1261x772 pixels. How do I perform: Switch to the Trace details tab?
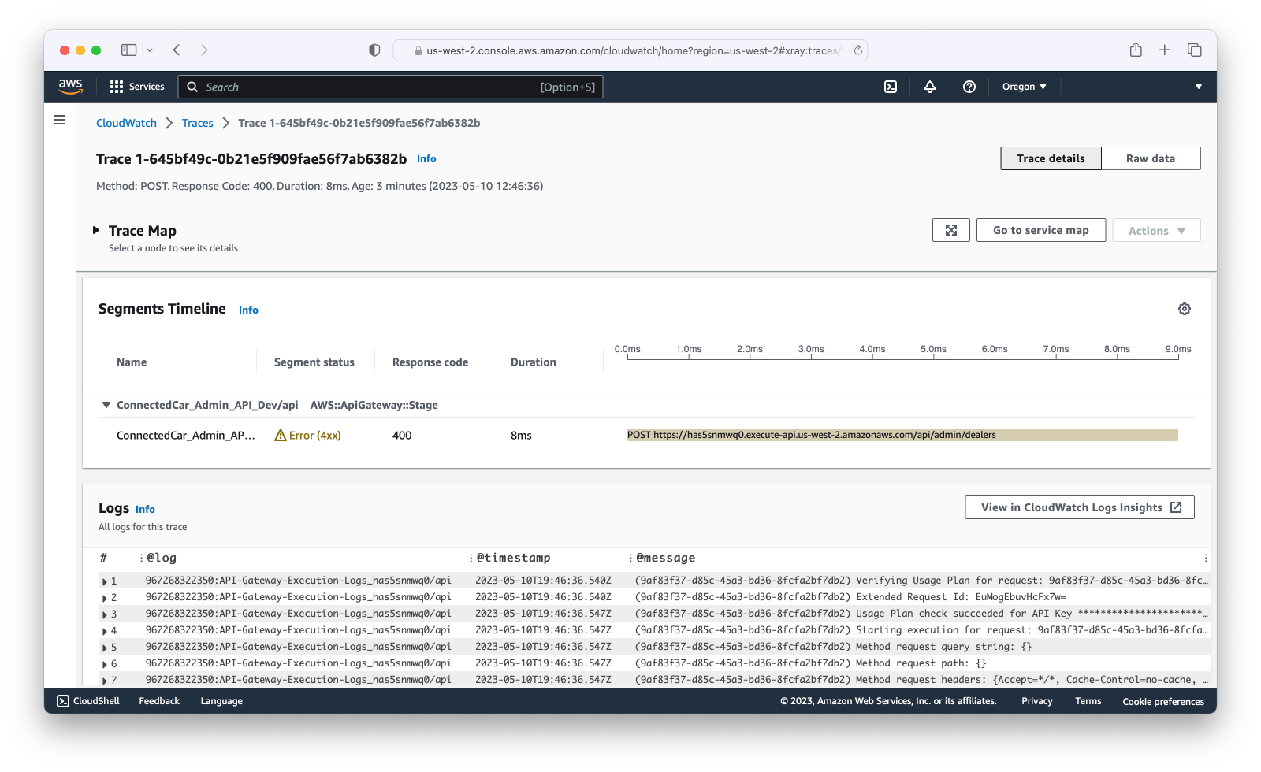pos(1051,158)
